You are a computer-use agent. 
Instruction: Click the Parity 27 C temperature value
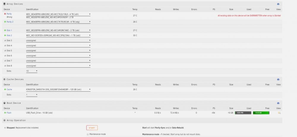click(x=135, y=16)
